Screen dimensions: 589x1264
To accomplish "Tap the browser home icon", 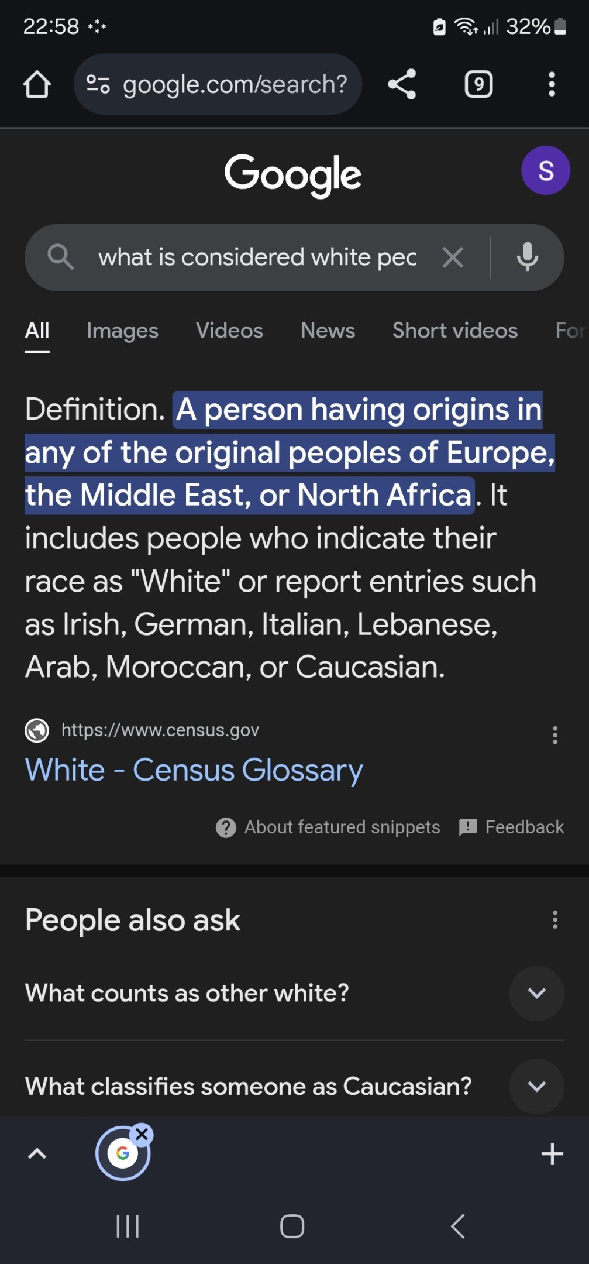I will [37, 84].
